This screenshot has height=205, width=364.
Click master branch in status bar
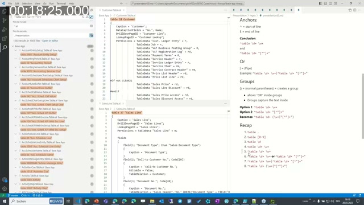[14, 195]
